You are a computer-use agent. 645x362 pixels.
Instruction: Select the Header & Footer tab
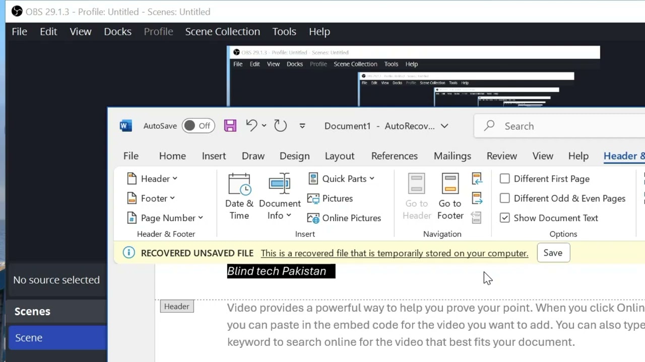[x=624, y=156]
